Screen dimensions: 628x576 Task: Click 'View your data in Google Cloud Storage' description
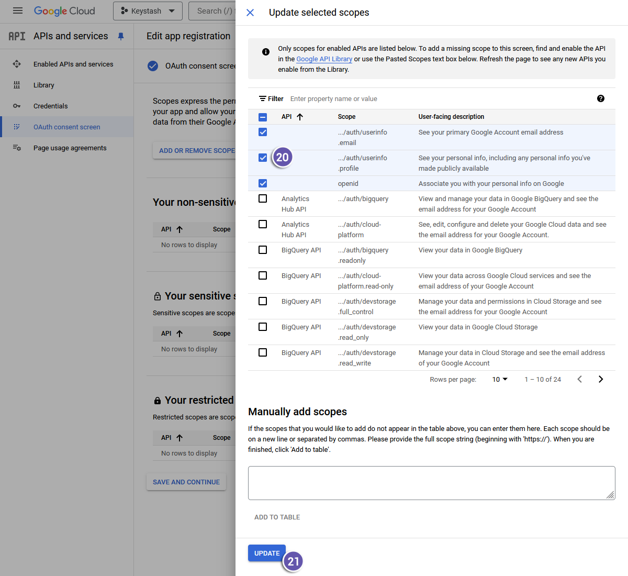click(478, 327)
